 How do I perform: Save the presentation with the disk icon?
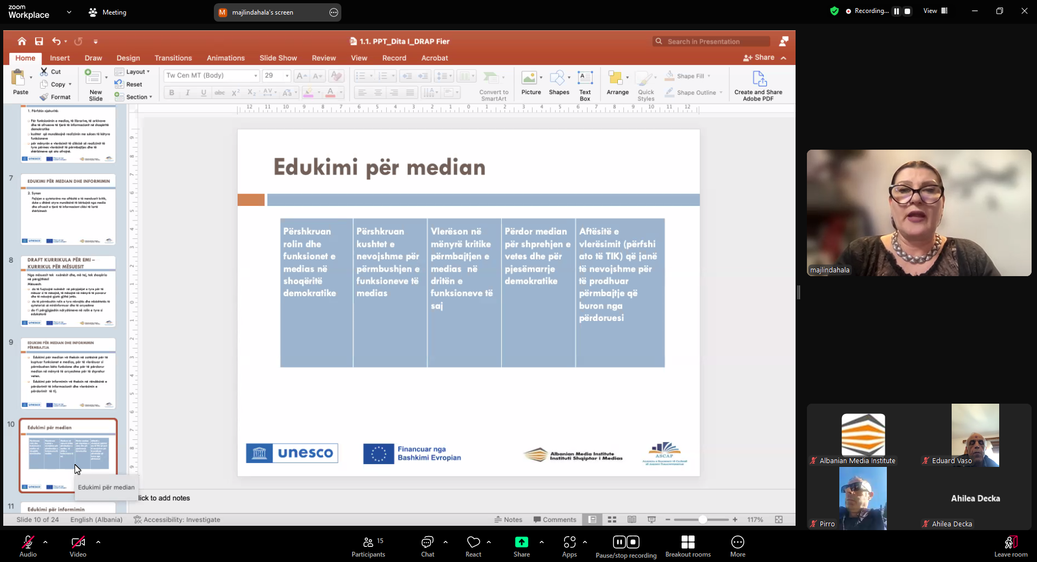point(39,41)
